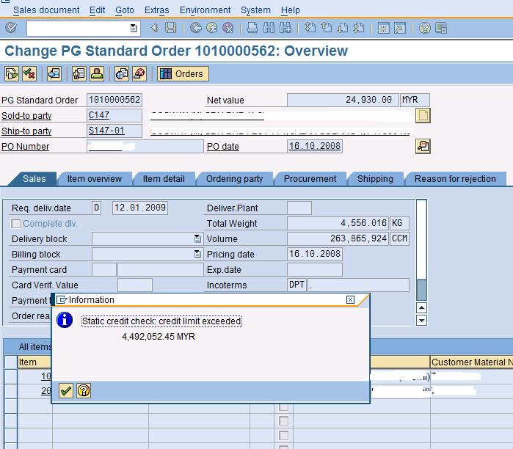Click the red Cancel icon in the toolbar

pos(228,28)
